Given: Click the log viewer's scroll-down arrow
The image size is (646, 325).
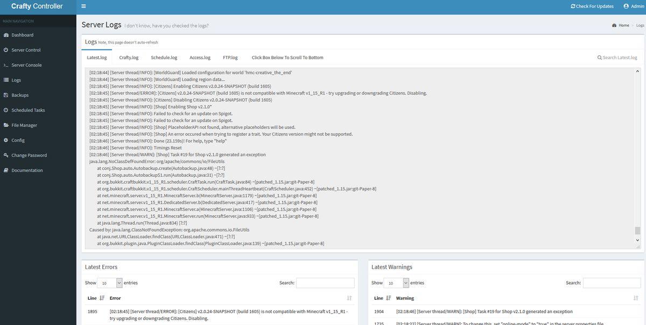Looking at the screenshot, I should [x=638, y=240].
